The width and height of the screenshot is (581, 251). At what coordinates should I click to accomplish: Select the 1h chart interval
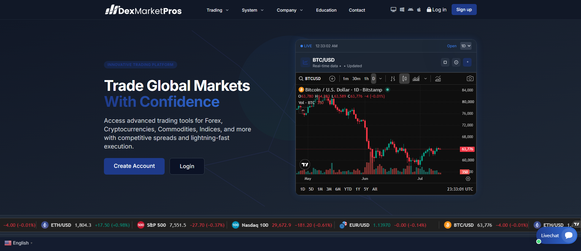[366, 79]
